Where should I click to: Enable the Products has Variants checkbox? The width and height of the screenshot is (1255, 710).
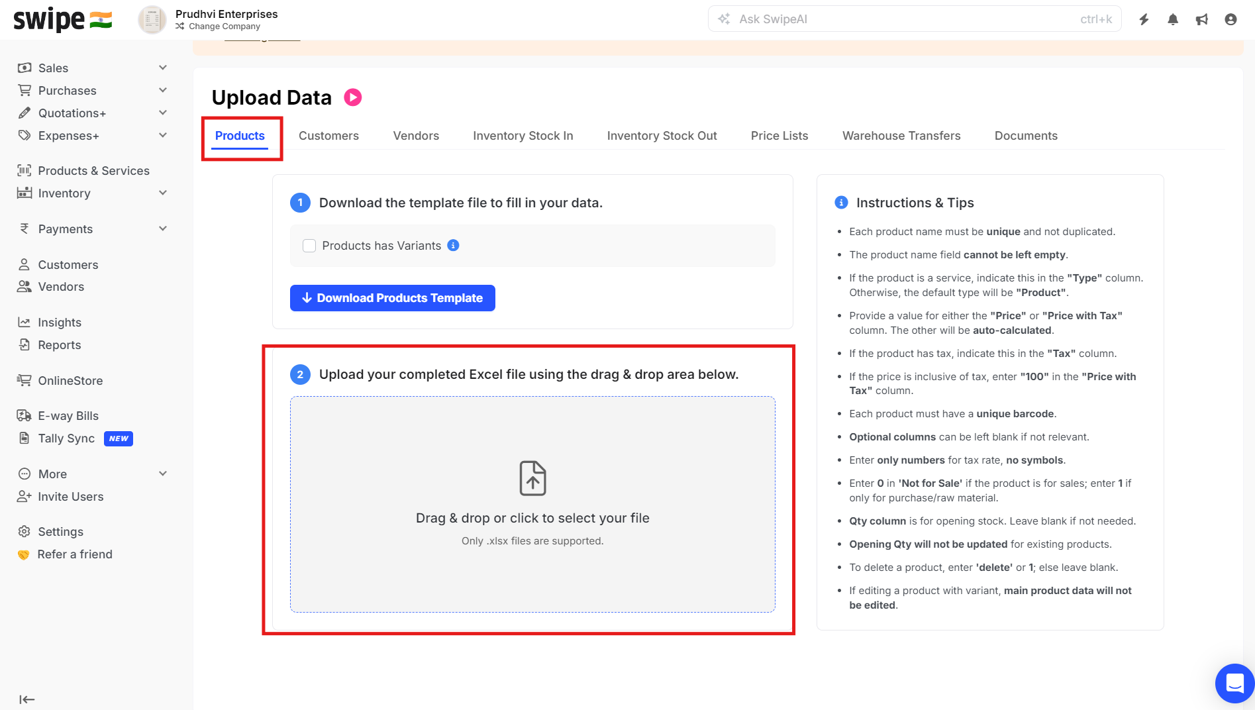pos(309,246)
